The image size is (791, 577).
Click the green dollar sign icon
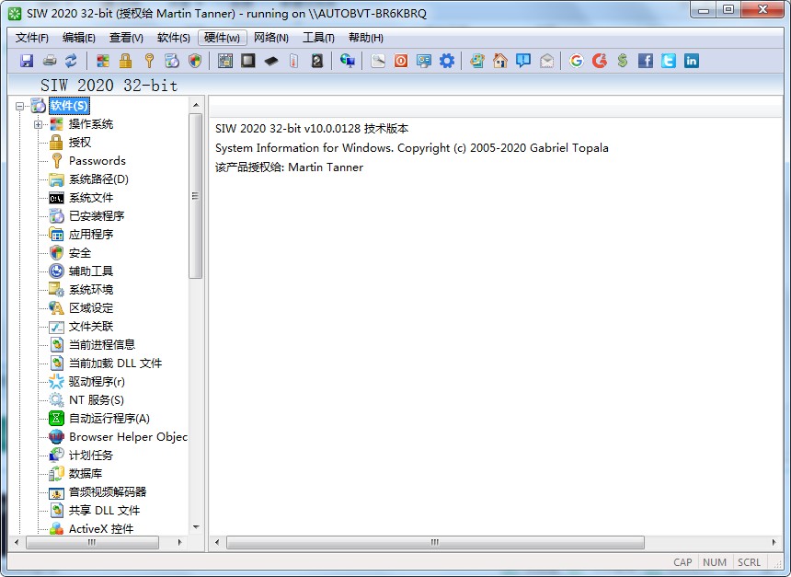(623, 61)
